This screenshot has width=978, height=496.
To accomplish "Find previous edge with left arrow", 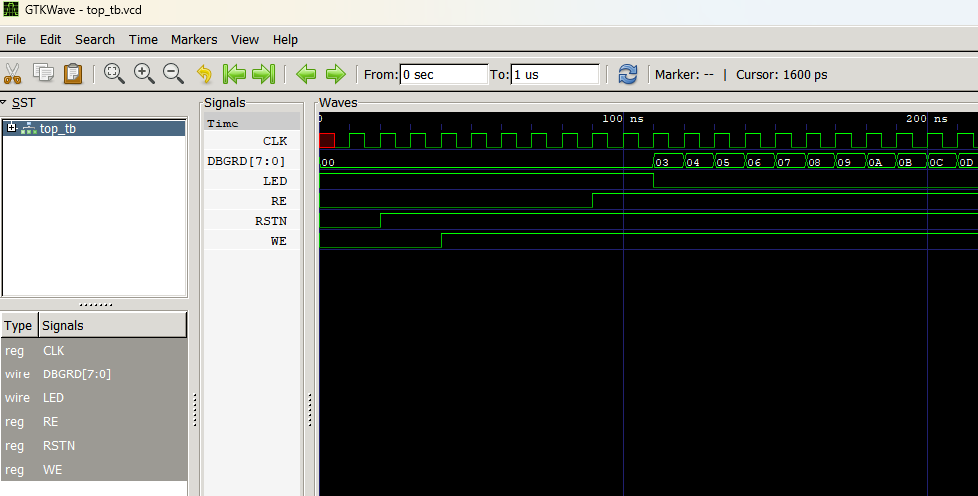I will point(306,74).
